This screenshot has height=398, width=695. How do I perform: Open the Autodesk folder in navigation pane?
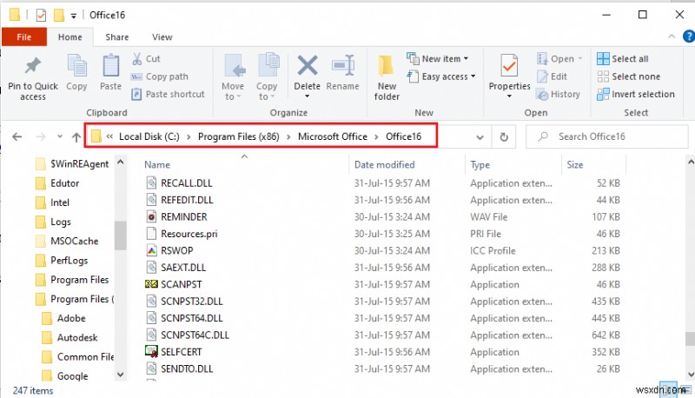tap(77, 338)
